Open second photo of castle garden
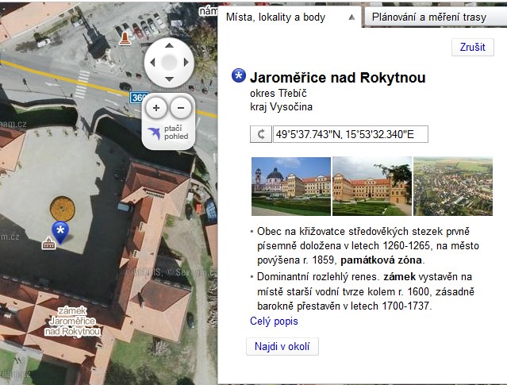 pyautogui.click(x=372, y=187)
